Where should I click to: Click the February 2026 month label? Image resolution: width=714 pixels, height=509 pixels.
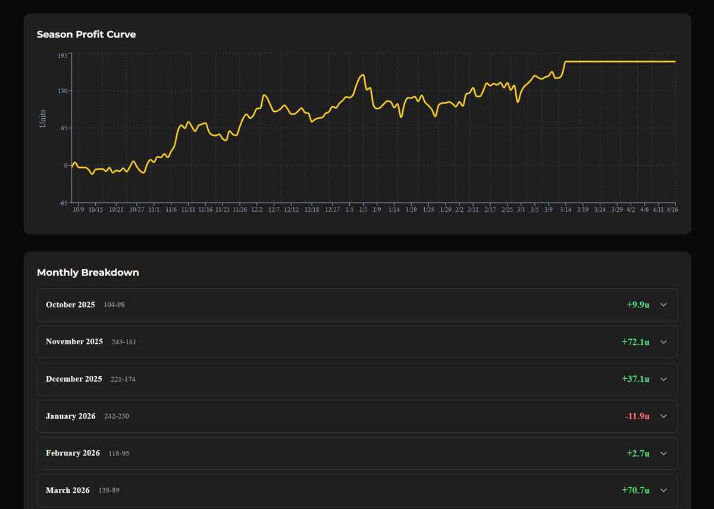[x=73, y=453]
